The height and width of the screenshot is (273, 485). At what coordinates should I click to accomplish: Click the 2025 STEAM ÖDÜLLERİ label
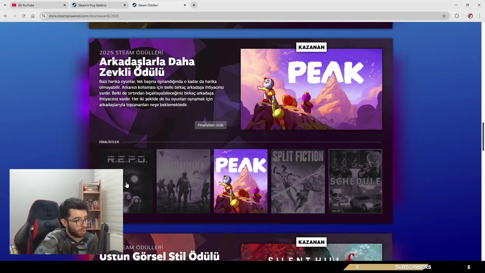point(131,52)
